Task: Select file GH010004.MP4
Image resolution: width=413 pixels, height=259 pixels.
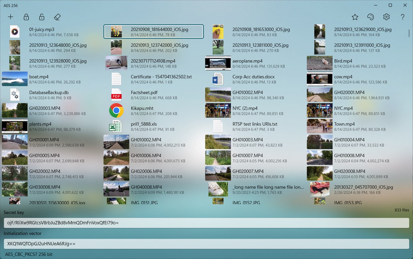Action: (357, 142)
